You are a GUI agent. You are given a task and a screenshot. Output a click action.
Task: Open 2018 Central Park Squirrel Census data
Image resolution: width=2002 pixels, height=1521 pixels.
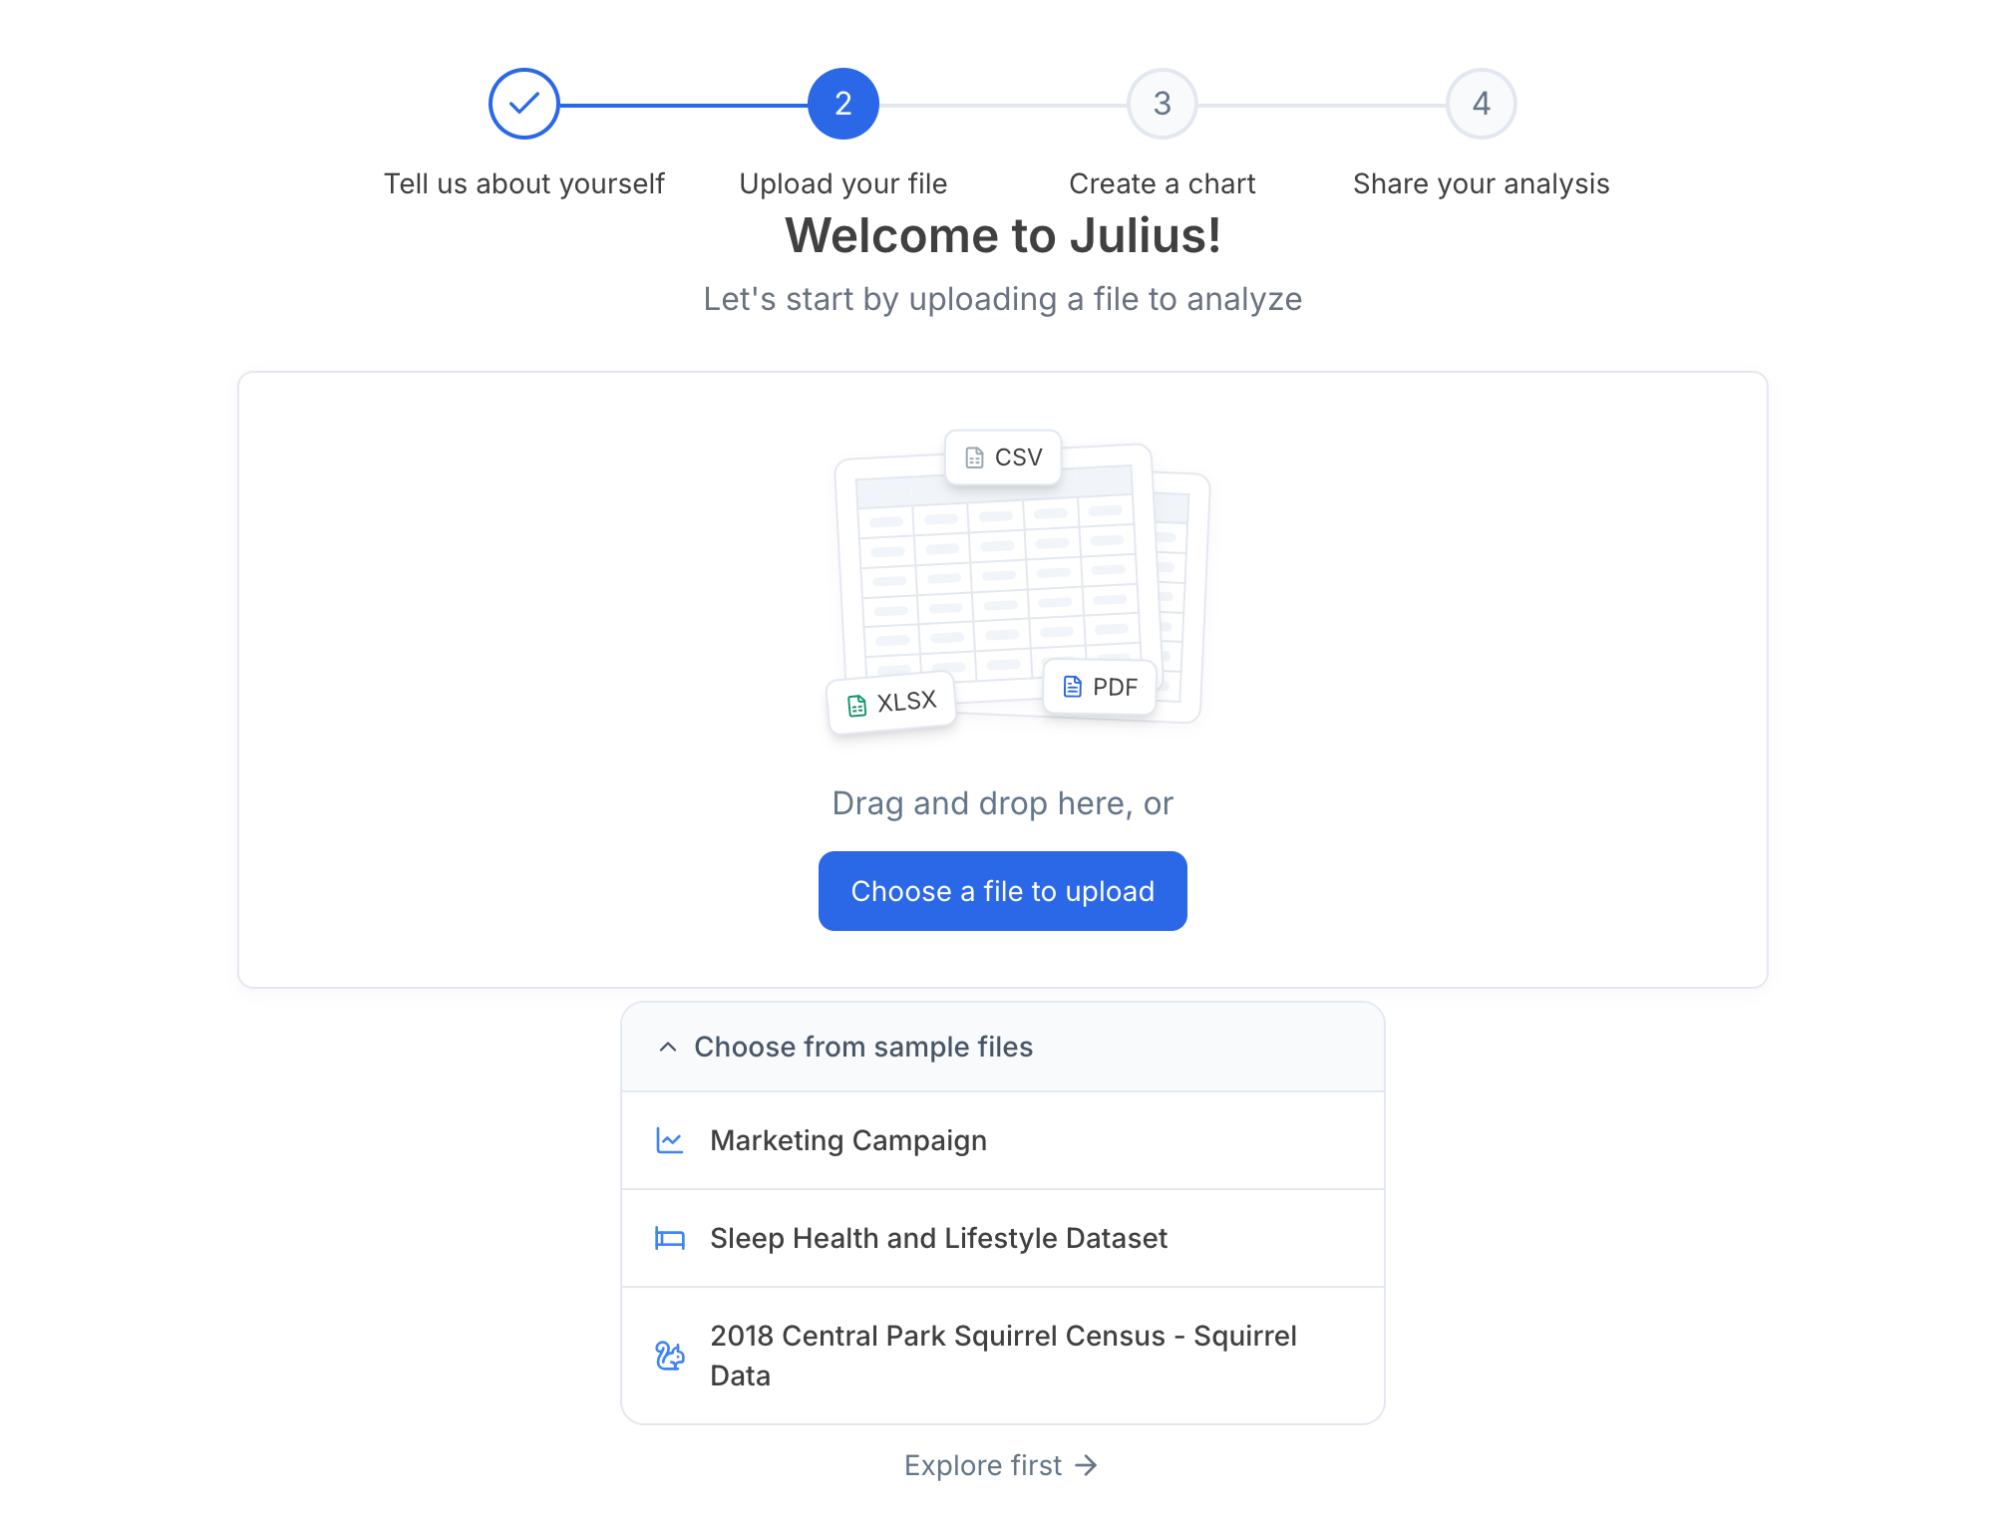pos(1002,1356)
